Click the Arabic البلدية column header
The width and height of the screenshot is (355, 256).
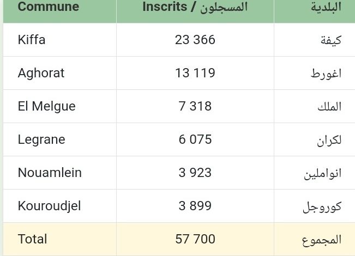(x=326, y=7)
